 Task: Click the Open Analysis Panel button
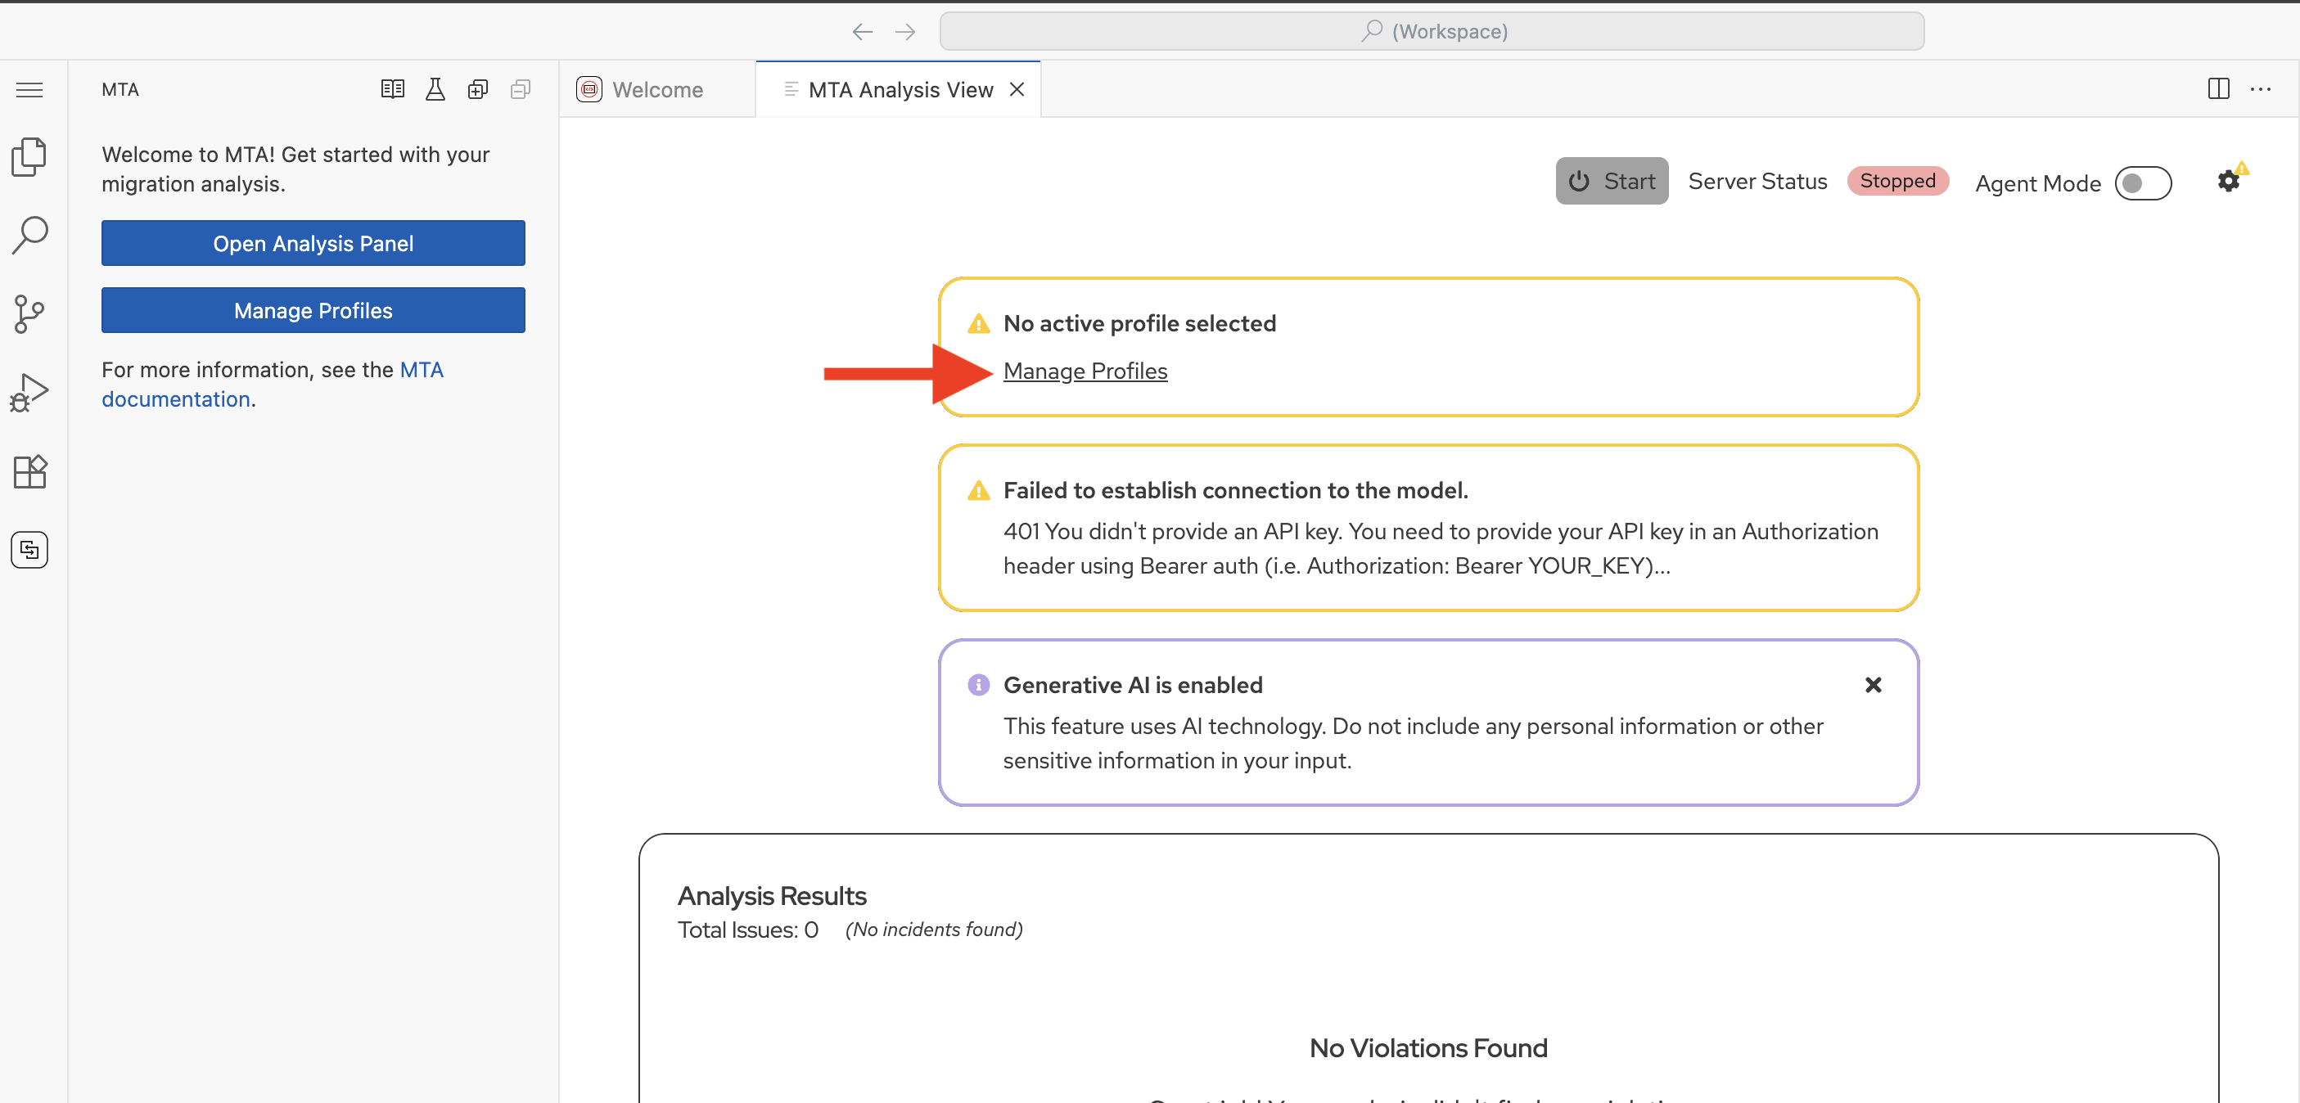(313, 243)
